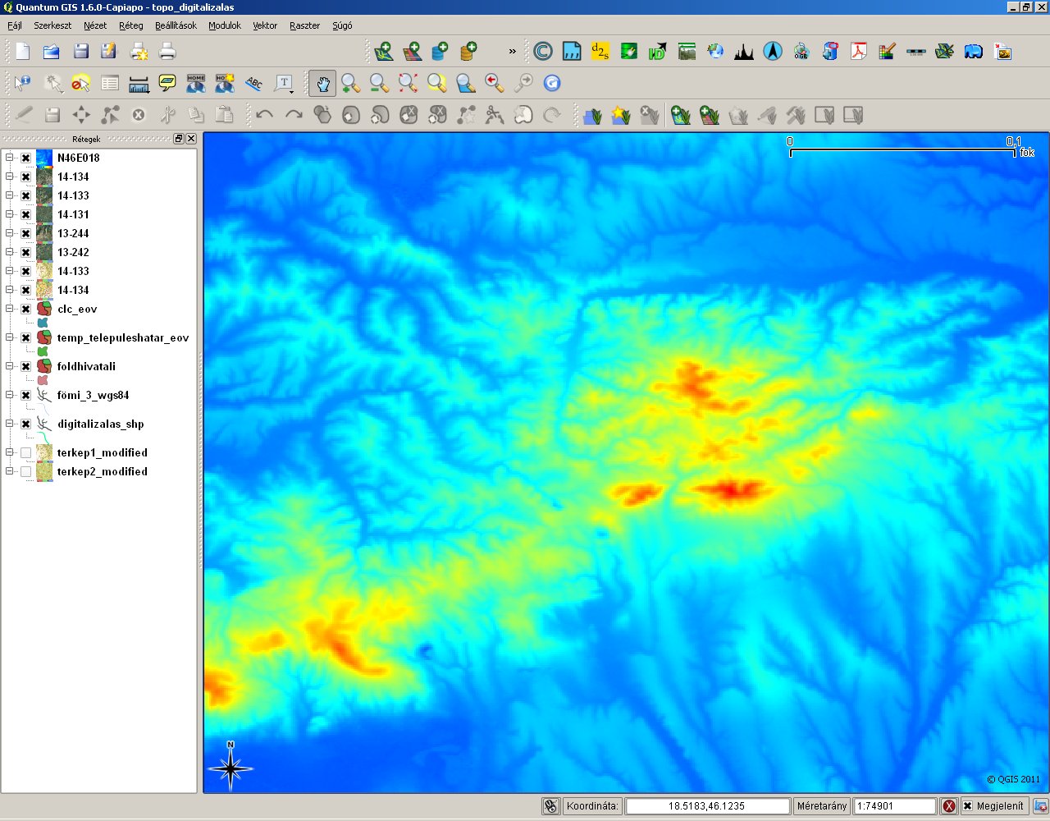Open the Nézet menu

(x=95, y=25)
